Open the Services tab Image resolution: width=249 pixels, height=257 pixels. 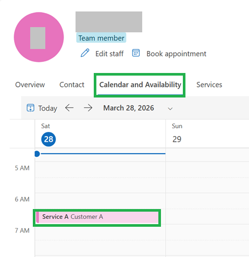[x=209, y=85]
